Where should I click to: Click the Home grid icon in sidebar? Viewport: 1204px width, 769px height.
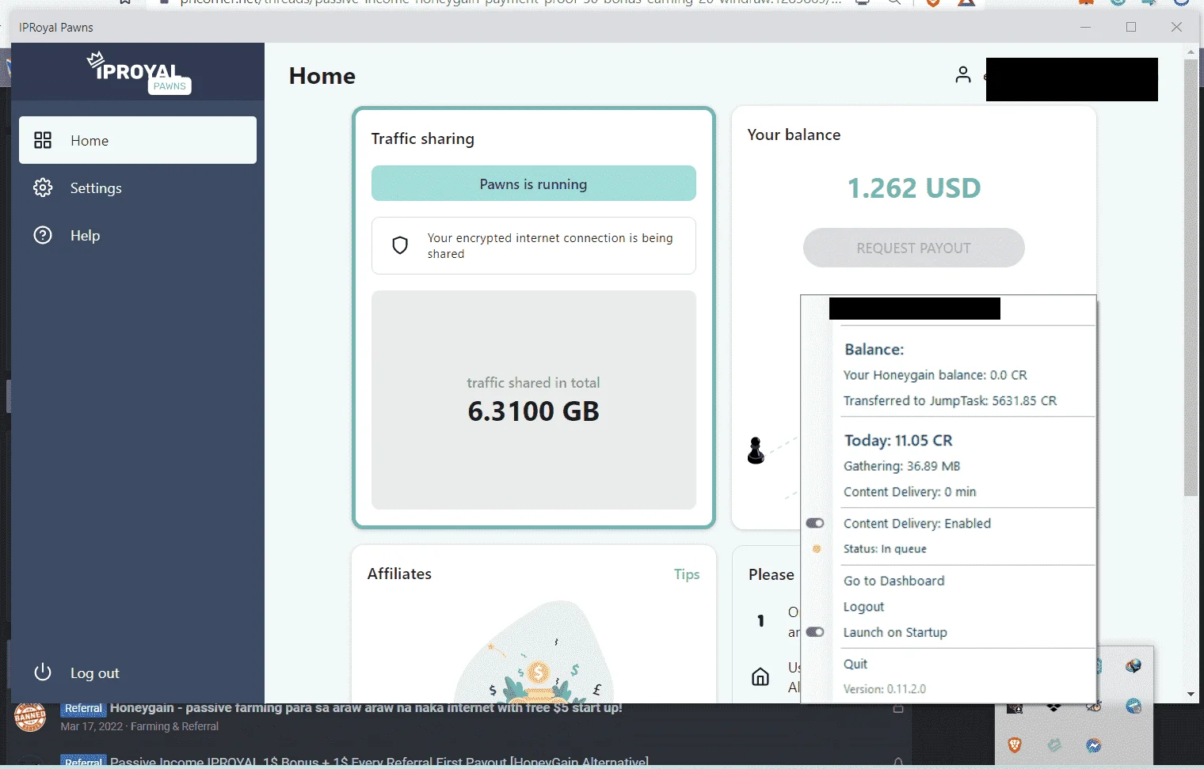[43, 140]
